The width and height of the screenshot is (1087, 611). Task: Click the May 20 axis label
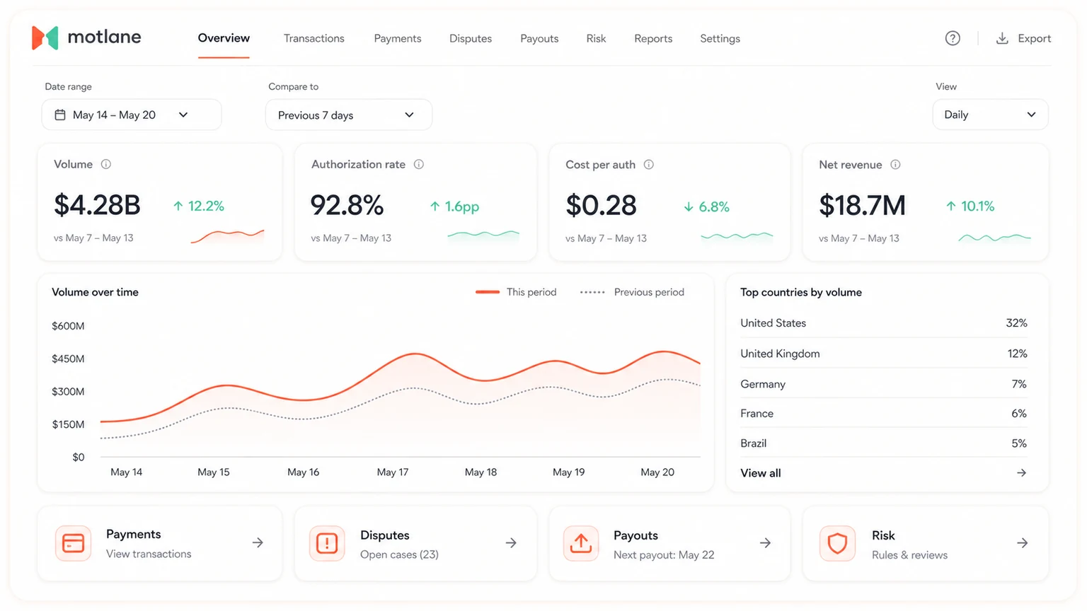click(x=657, y=472)
